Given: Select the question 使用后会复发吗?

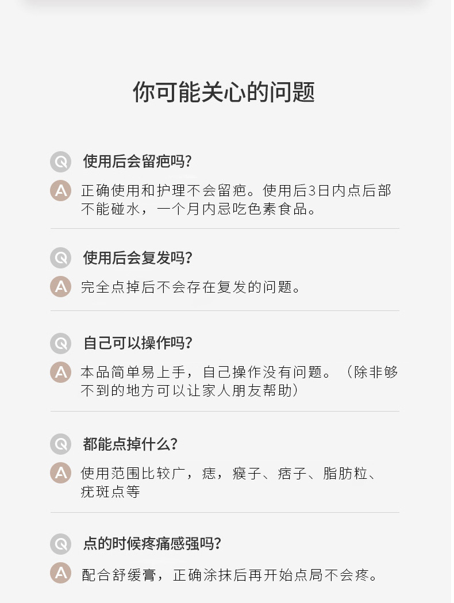Looking at the screenshot, I should [x=137, y=258].
